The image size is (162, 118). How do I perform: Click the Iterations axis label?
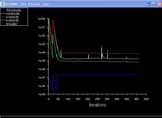click(x=97, y=105)
